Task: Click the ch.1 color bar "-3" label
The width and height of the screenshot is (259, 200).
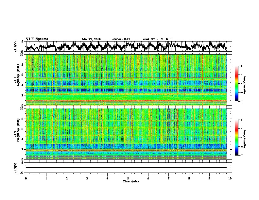Action: point(241,66)
